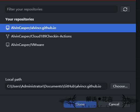The image size is (140, 112).
Task: Click the dark strip beside the dialog
Action: click(138, 56)
